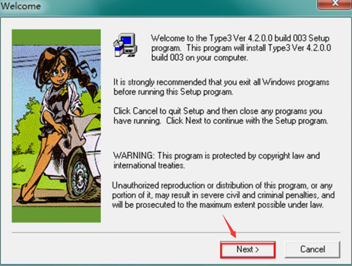The width and height of the screenshot is (352, 266).
Task: Cancel the Type3 installation
Action: (313, 249)
